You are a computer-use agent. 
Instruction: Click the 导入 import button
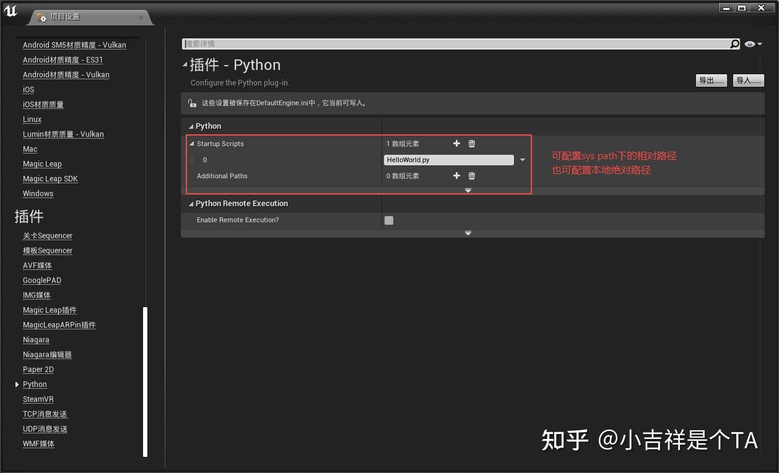pos(748,80)
